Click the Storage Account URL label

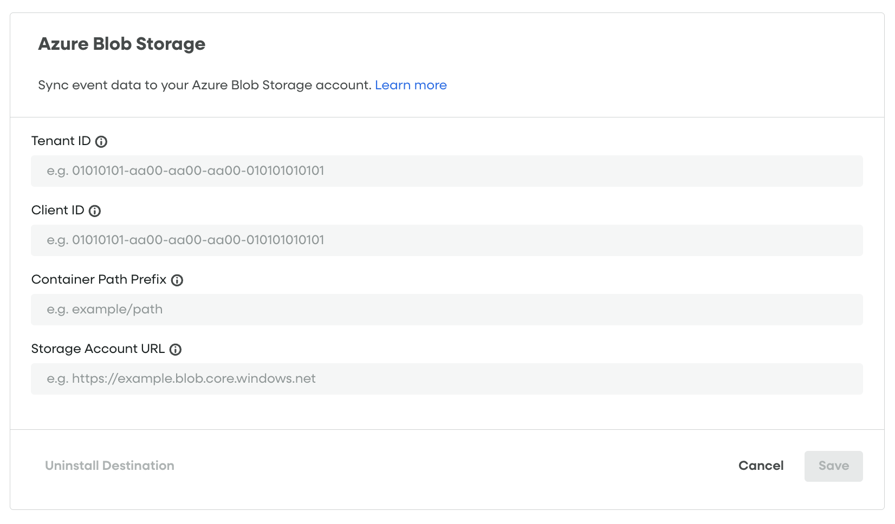98,349
